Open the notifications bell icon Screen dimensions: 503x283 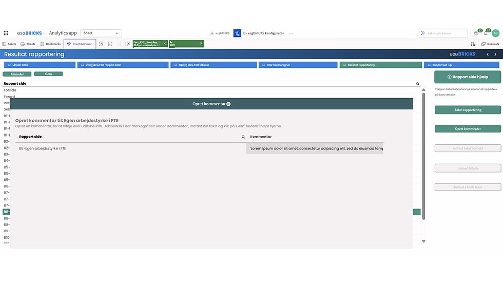pyautogui.click(x=486, y=33)
